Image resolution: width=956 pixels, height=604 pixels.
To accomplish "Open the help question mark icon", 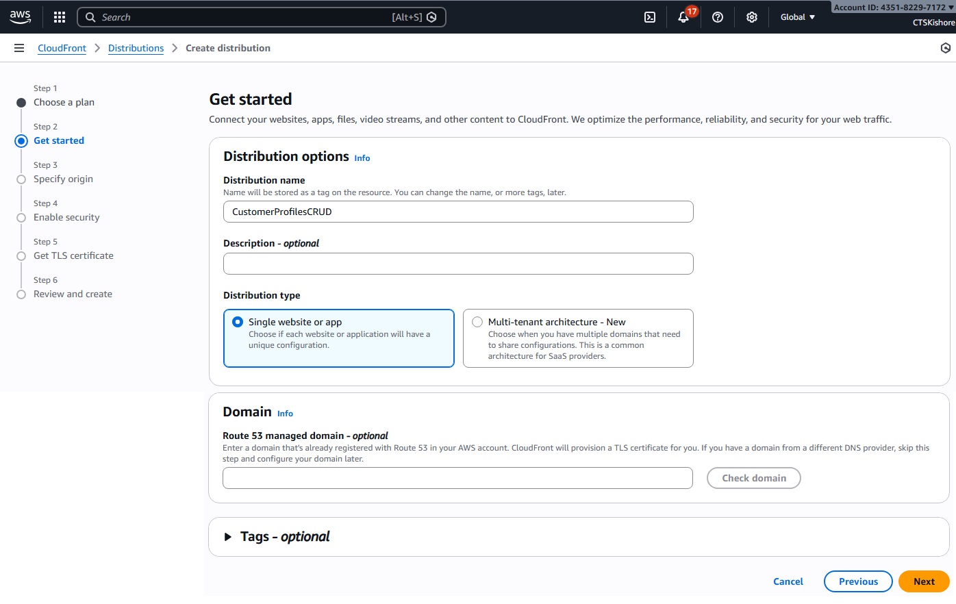I will [718, 17].
